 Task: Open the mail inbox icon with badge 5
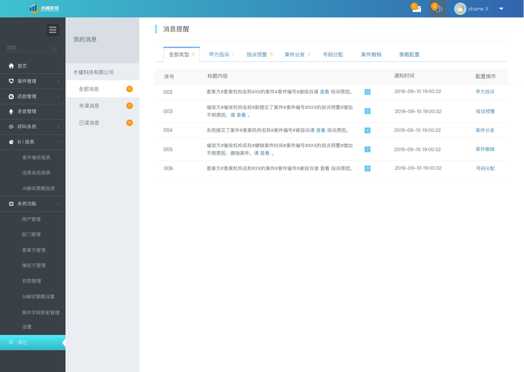coord(417,8)
